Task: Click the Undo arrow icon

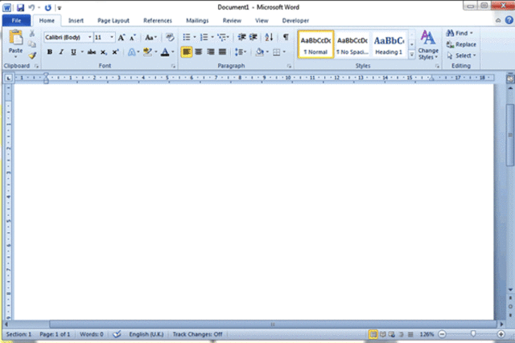Action: (31, 7)
